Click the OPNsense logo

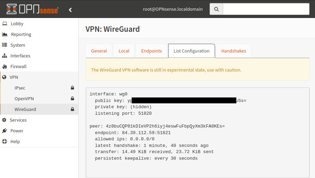32,9
